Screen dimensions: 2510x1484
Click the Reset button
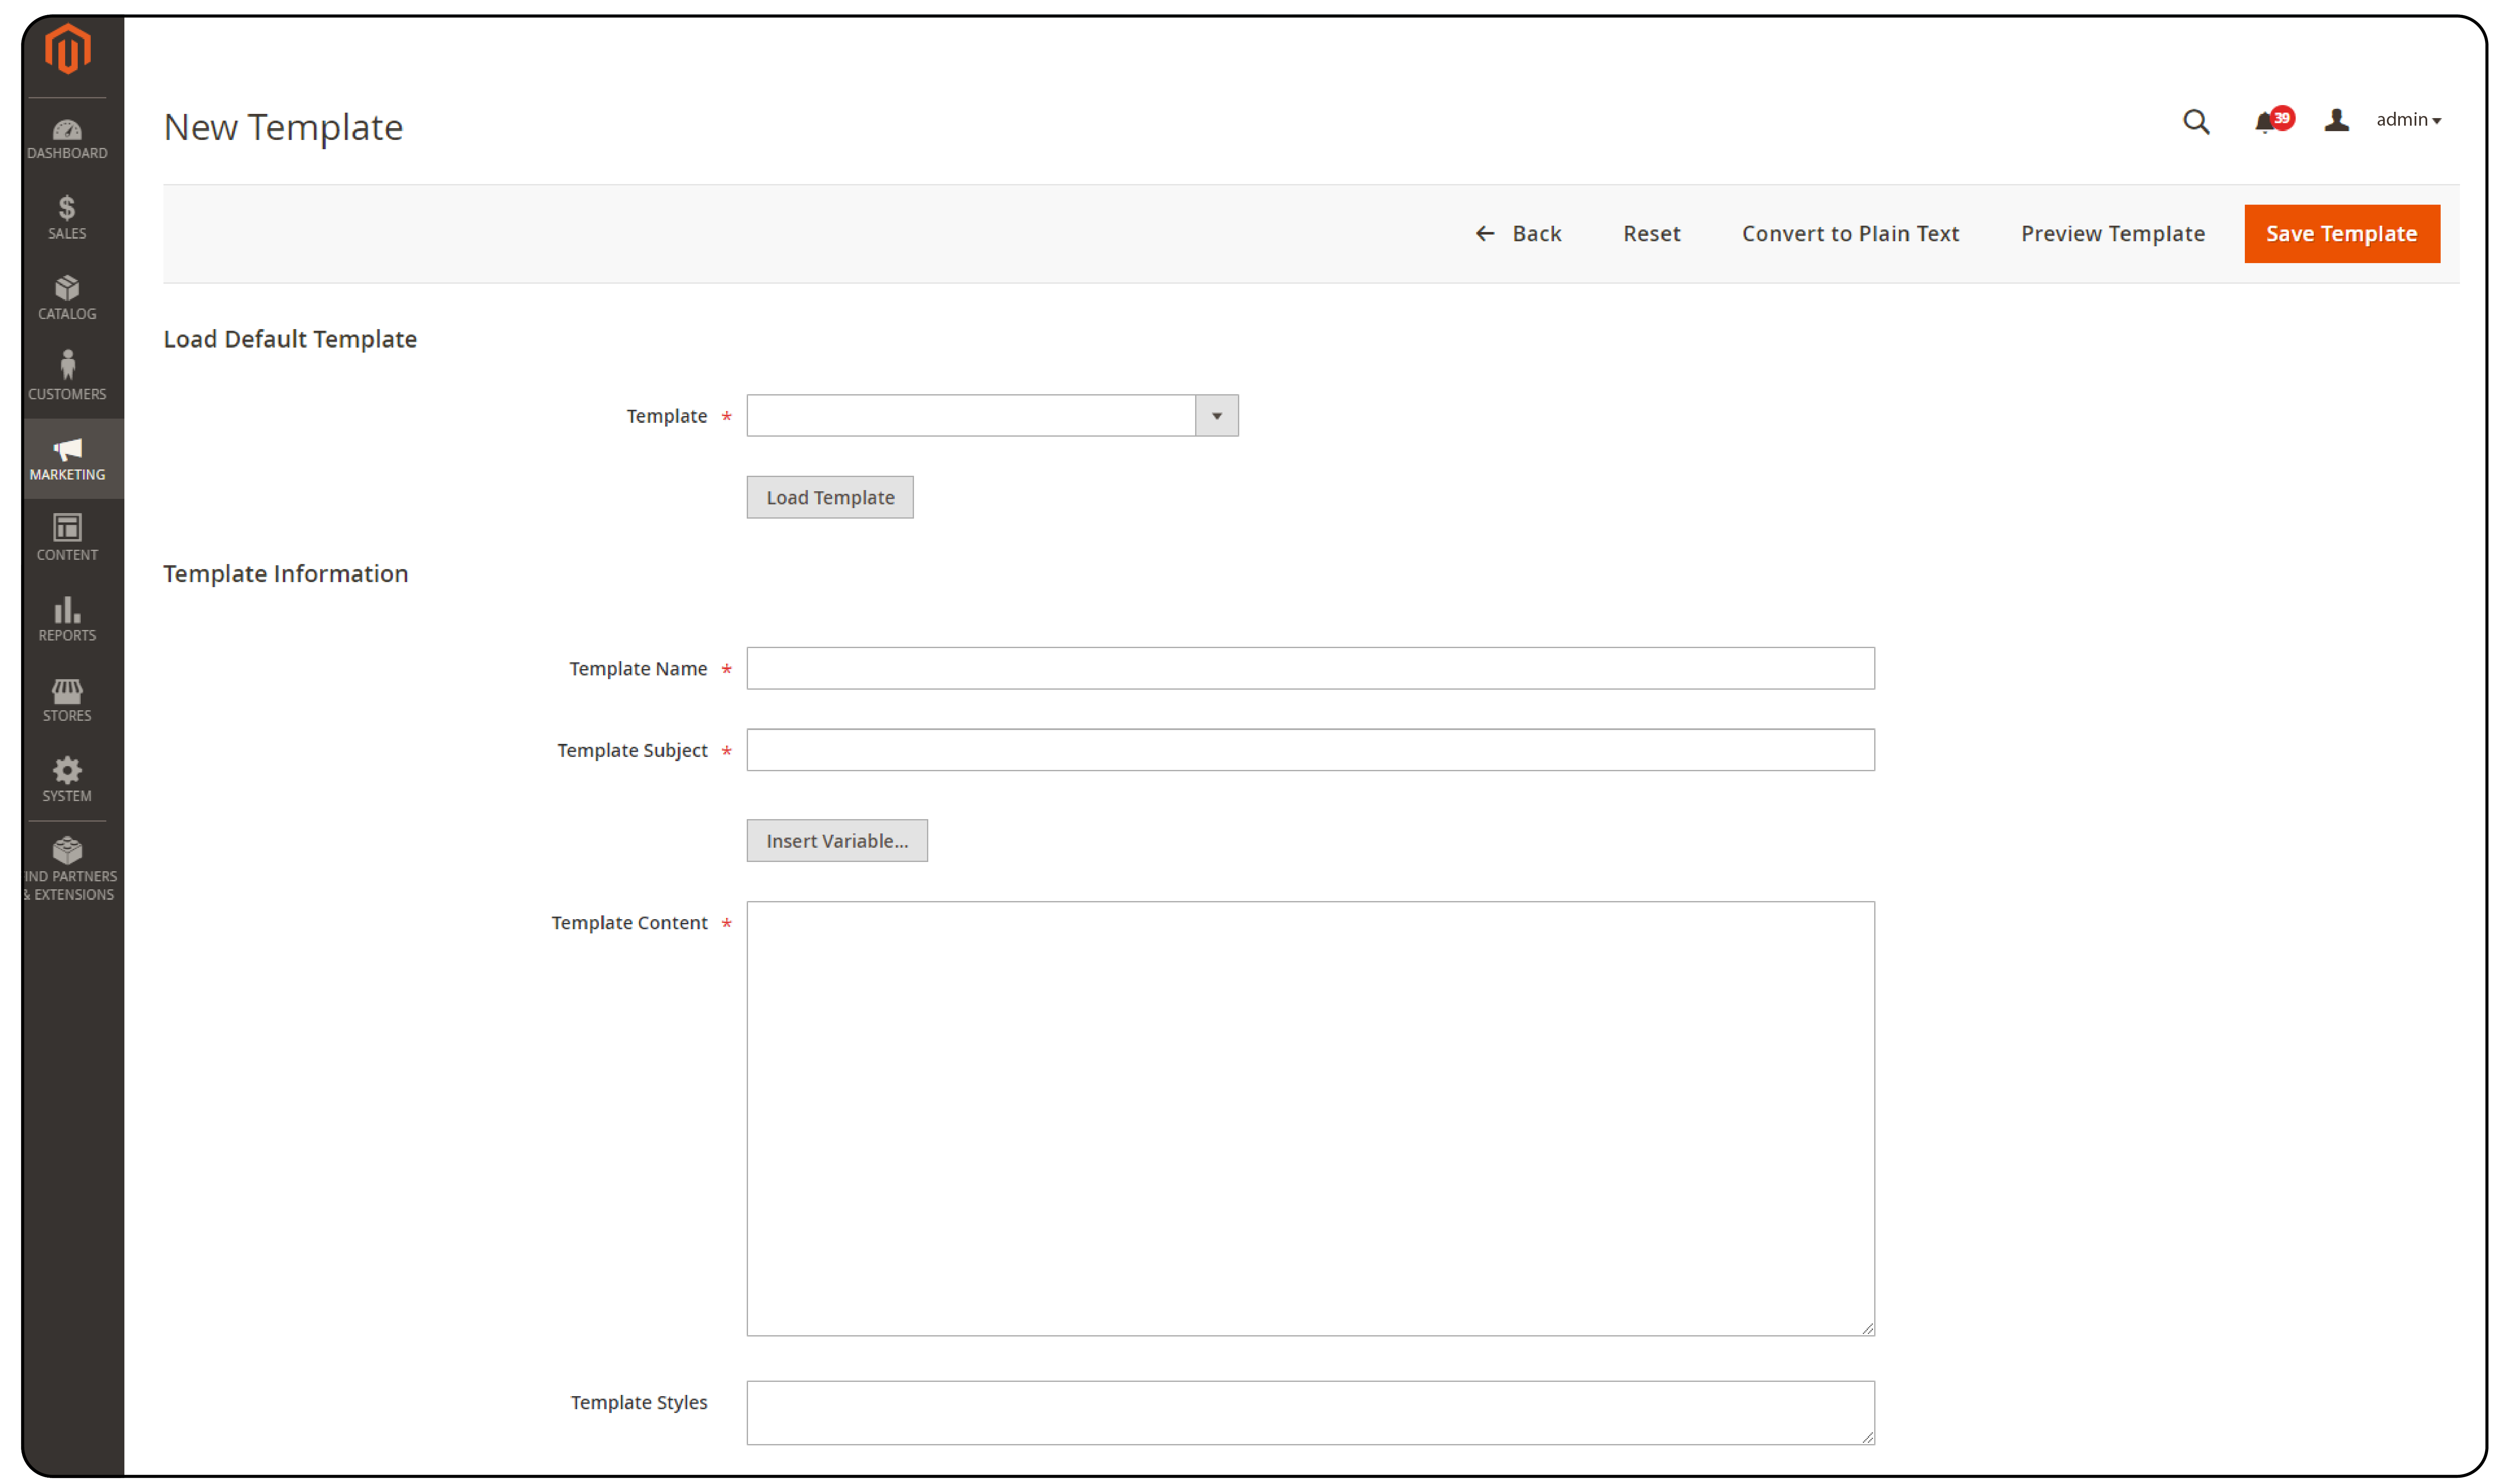tap(1651, 234)
